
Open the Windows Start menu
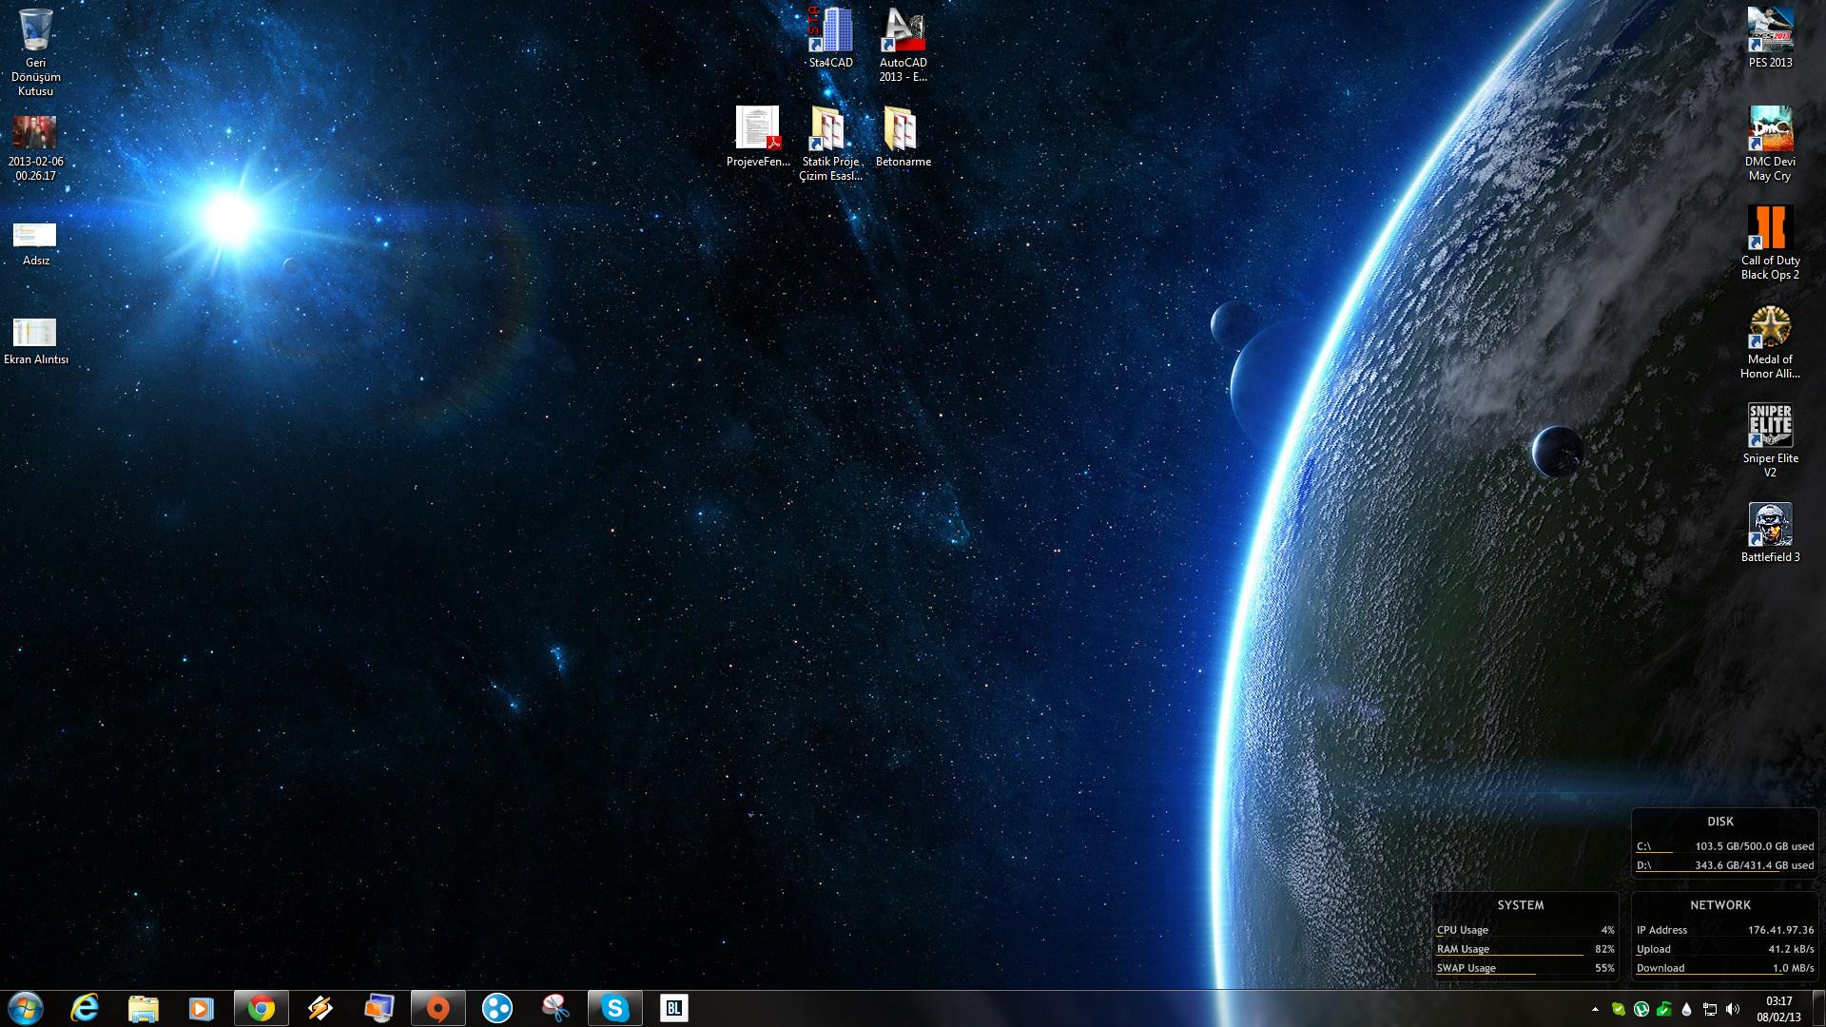pos(26,1008)
